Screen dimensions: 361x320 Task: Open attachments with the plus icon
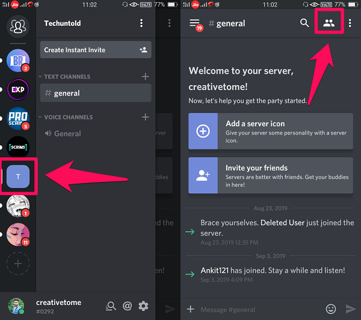[190, 309]
